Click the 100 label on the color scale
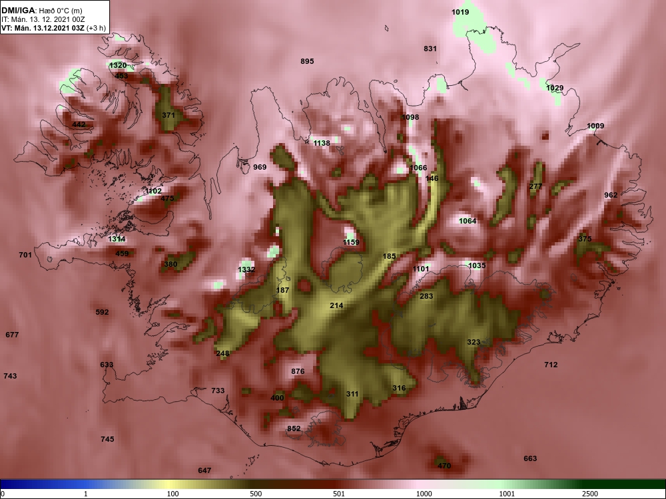 point(172,494)
